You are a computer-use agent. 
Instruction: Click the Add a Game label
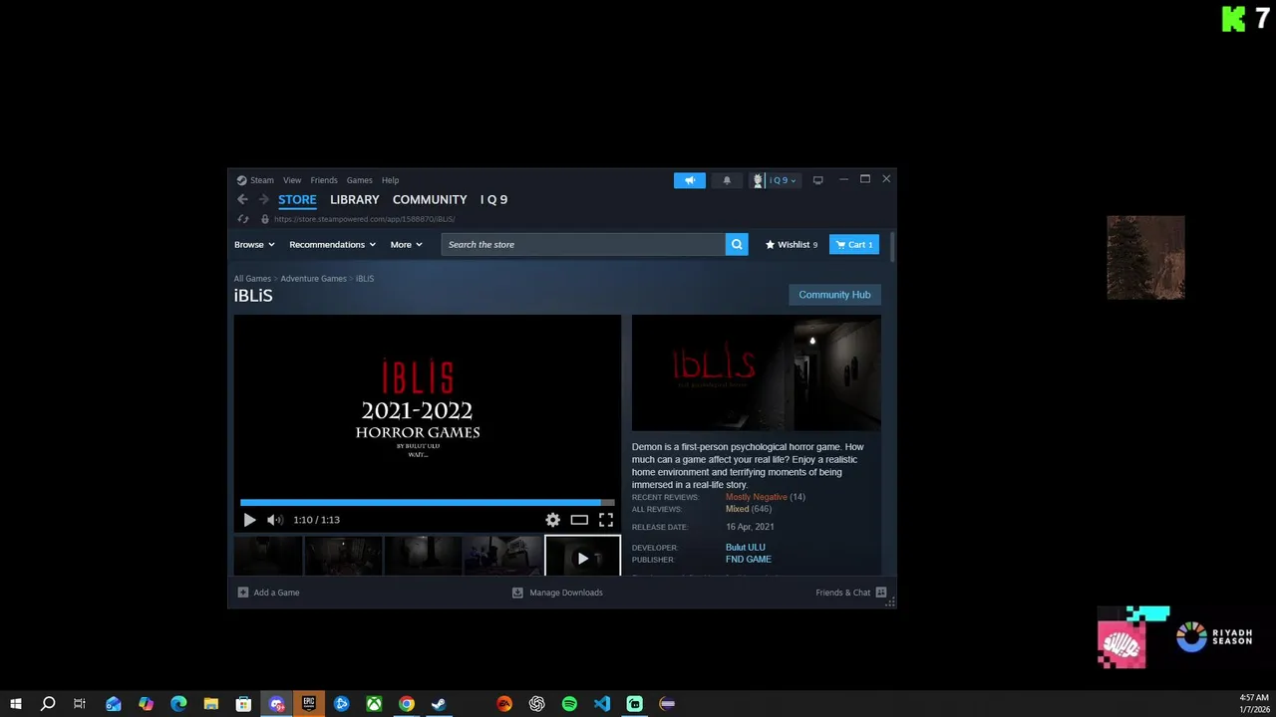276,593
